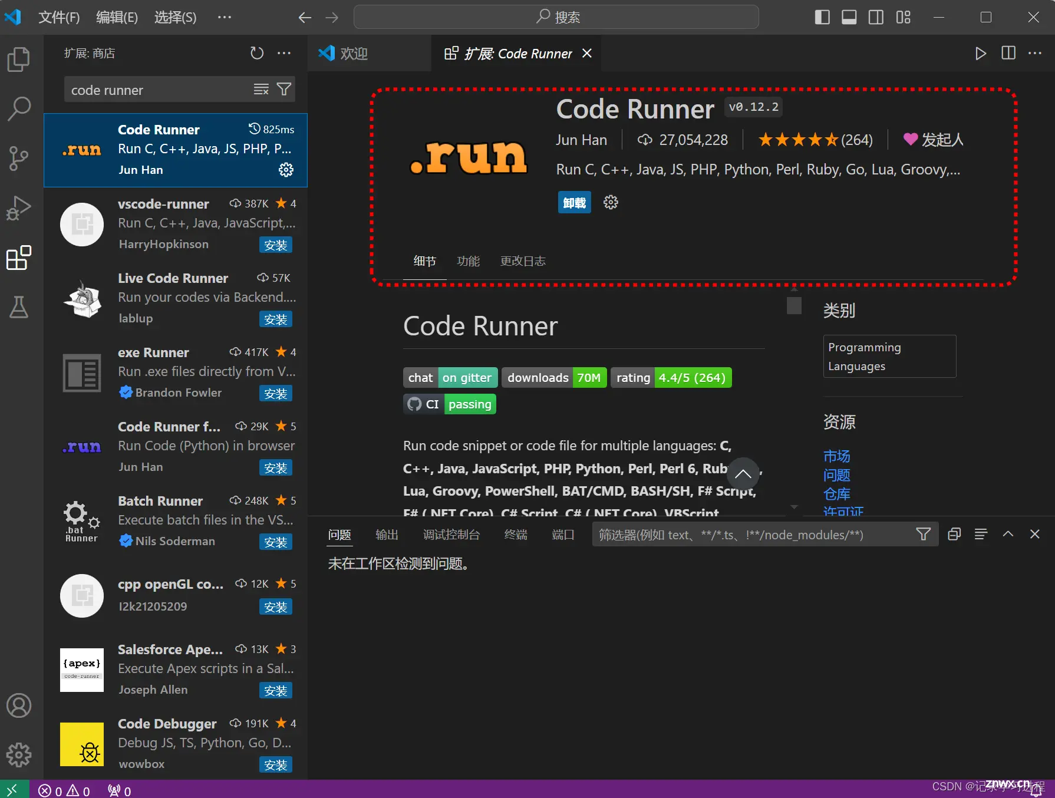Viewport: 1055px width, 798px height.
Task: Install the exe Runner extension
Action: click(x=276, y=394)
